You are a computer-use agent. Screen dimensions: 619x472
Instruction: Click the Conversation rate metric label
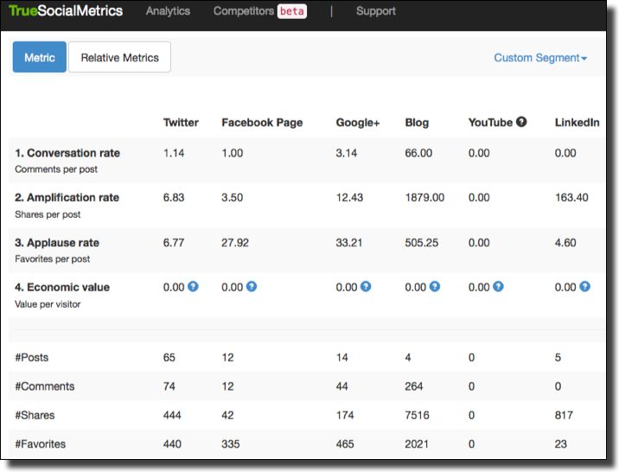click(67, 153)
